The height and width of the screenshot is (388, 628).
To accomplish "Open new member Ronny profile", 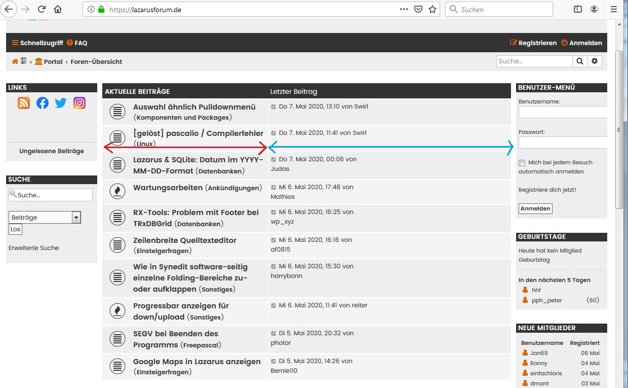I will pyautogui.click(x=538, y=363).
